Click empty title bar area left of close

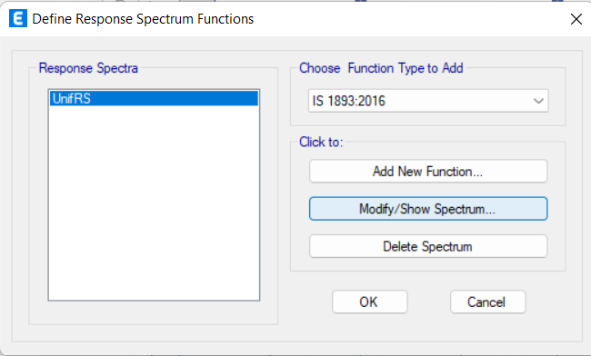411,19
